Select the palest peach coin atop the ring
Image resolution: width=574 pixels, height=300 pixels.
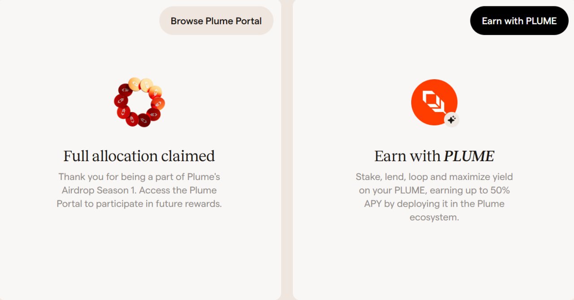point(146,85)
